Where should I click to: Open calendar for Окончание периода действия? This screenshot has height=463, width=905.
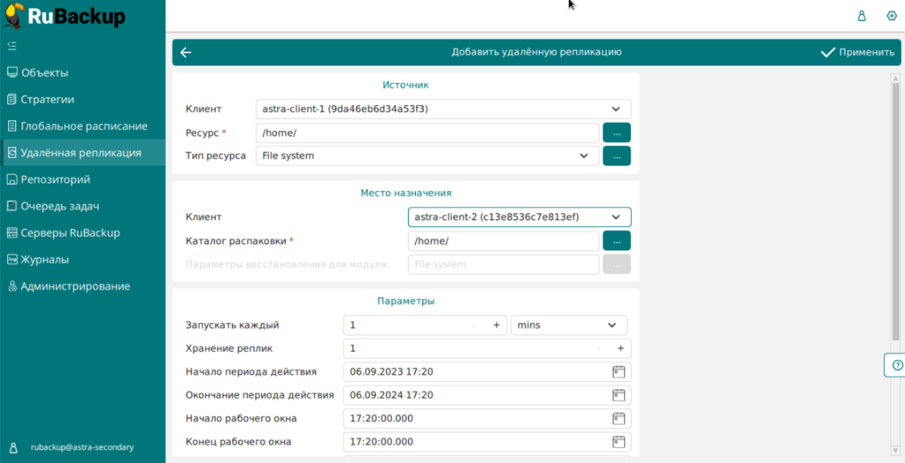pos(619,395)
